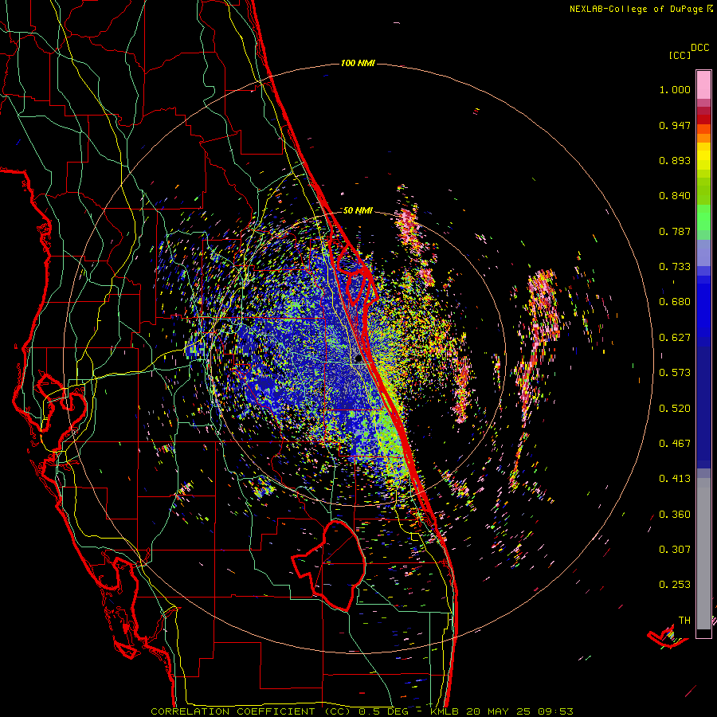
Task: Click the 0.893 legend value
Action: click(675, 160)
